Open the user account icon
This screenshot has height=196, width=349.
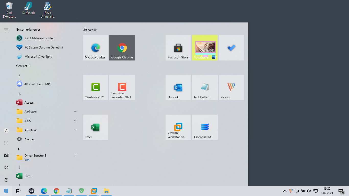[x=6, y=131]
